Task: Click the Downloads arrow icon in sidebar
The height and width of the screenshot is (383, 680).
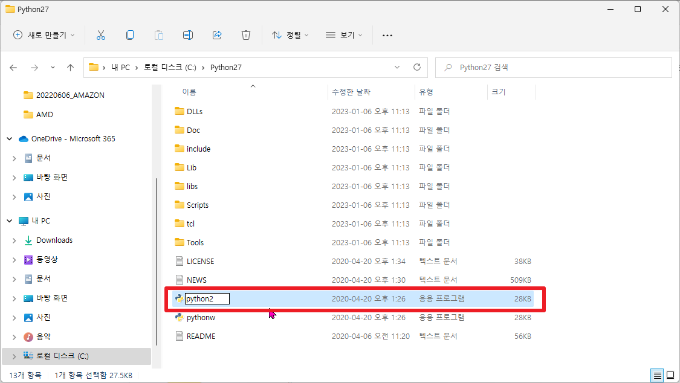Action: pyautogui.click(x=28, y=240)
